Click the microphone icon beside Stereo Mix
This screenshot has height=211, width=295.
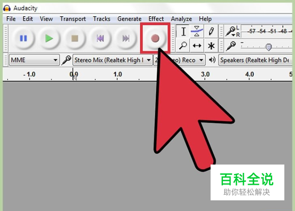66,60
